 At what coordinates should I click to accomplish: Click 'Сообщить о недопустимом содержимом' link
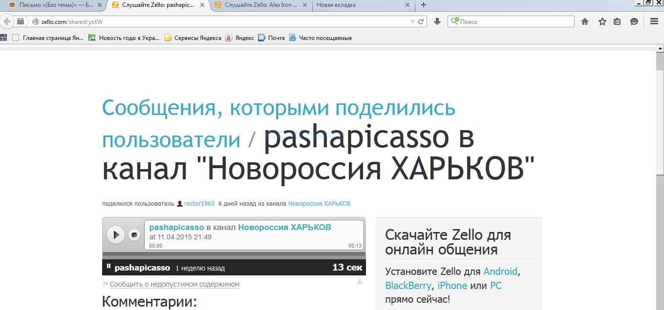174,284
